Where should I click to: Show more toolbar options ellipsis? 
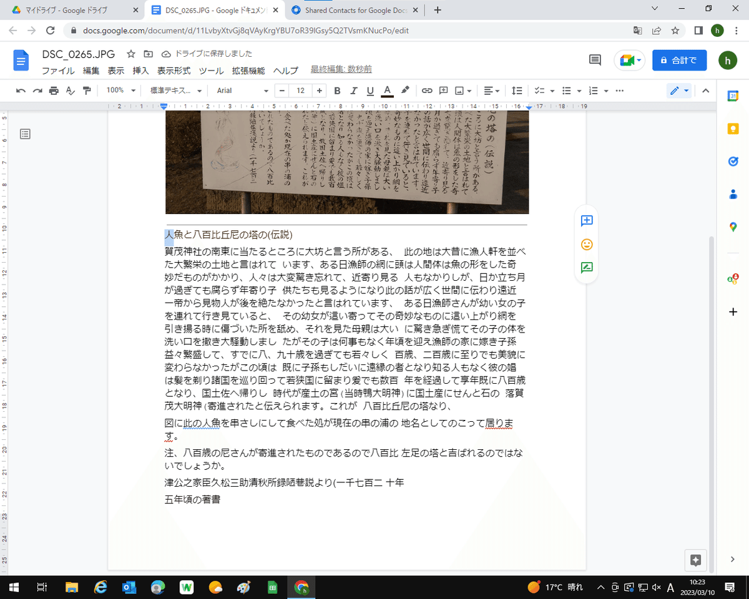pos(620,90)
